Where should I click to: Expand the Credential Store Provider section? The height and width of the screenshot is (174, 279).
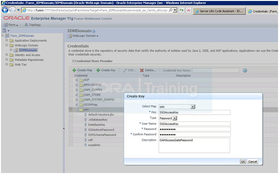click(73, 61)
